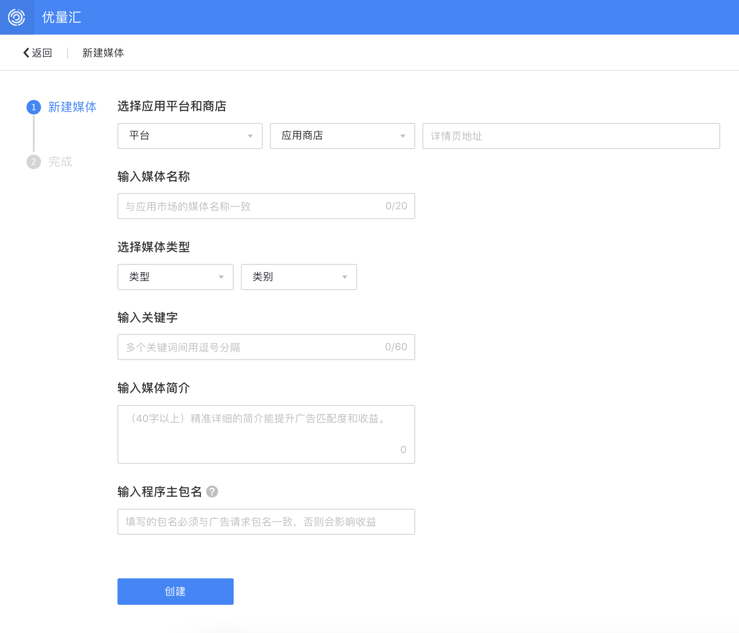The height and width of the screenshot is (633, 739).
Task: Click the 输入媒体简介 heading
Action: click(153, 388)
